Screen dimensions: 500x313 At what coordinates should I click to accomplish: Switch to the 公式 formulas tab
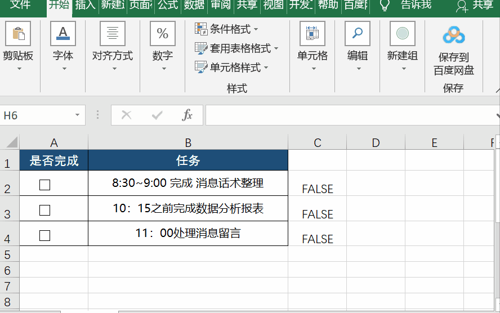[x=168, y=5]
